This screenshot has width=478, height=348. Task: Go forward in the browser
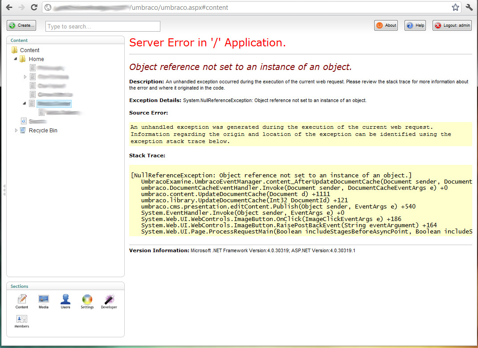(x=21, y=7)
